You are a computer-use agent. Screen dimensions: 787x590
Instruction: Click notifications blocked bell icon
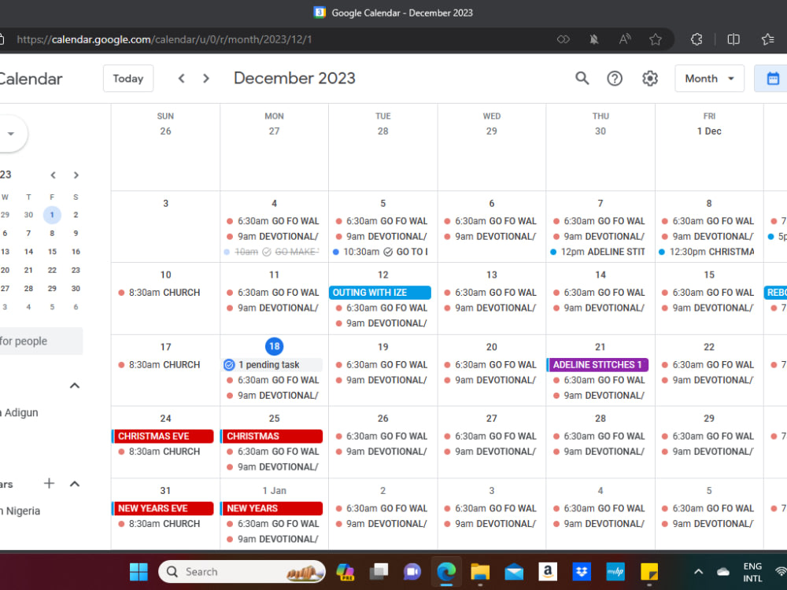593,39
